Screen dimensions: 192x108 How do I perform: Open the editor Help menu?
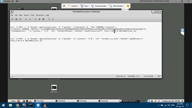(47, 15)
